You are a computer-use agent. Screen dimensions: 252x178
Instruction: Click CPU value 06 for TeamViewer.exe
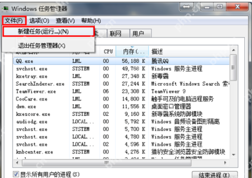pyautogui.click(x=106, y=91)
